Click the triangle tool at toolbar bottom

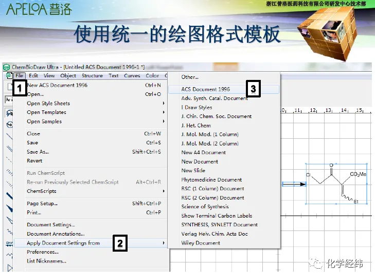pos(10,268)
